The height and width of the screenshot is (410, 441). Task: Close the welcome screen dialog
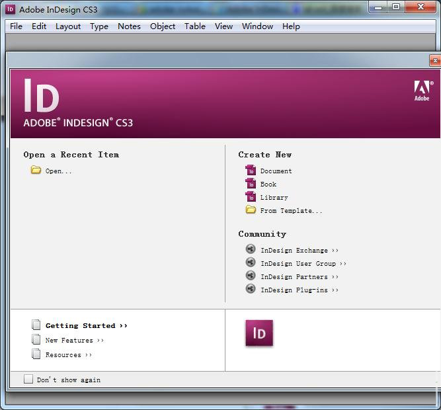point(435,61)
